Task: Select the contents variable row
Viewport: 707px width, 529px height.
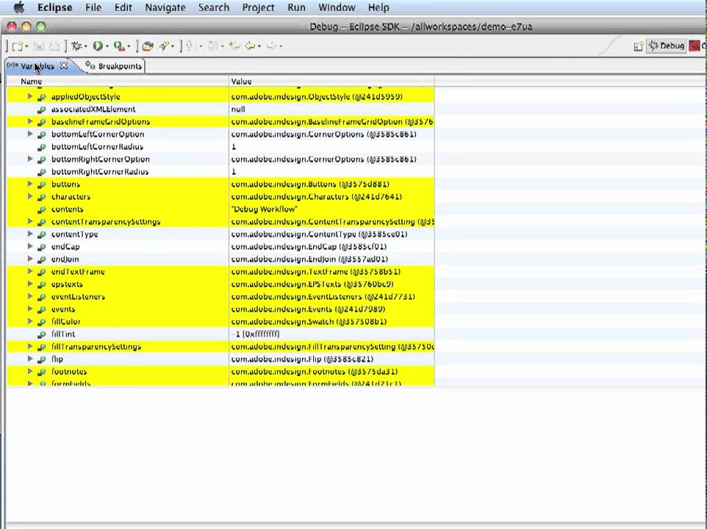Action: coord(220,209)
